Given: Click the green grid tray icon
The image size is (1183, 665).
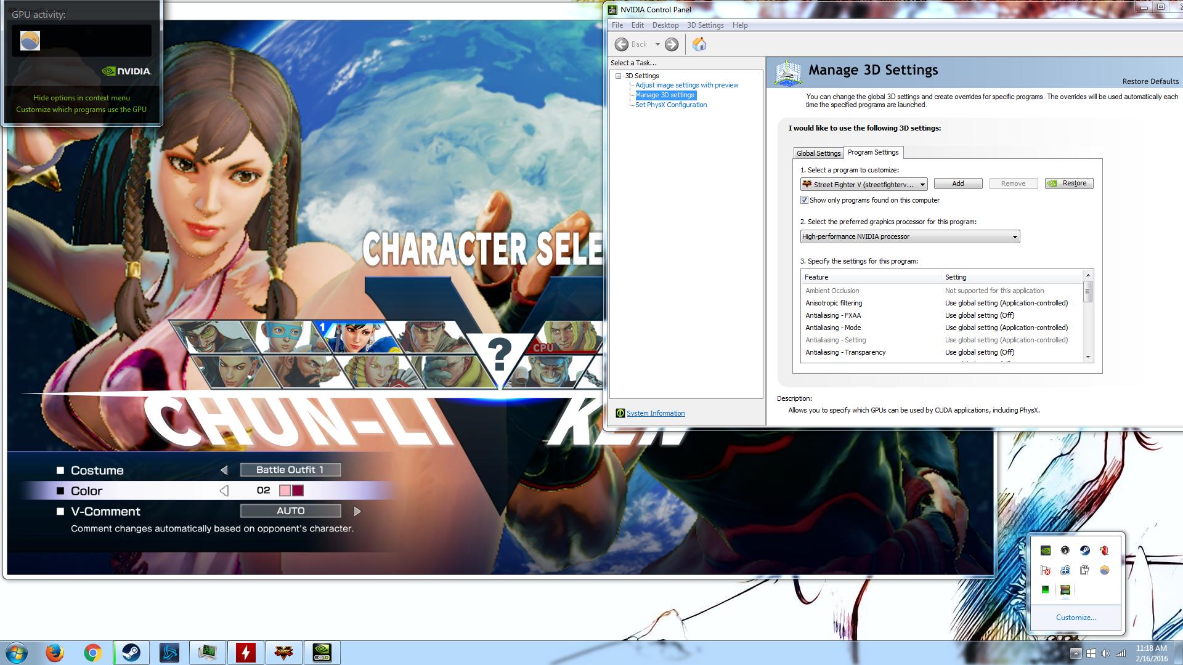Looking at the screenshot, I should (1045, 590).
